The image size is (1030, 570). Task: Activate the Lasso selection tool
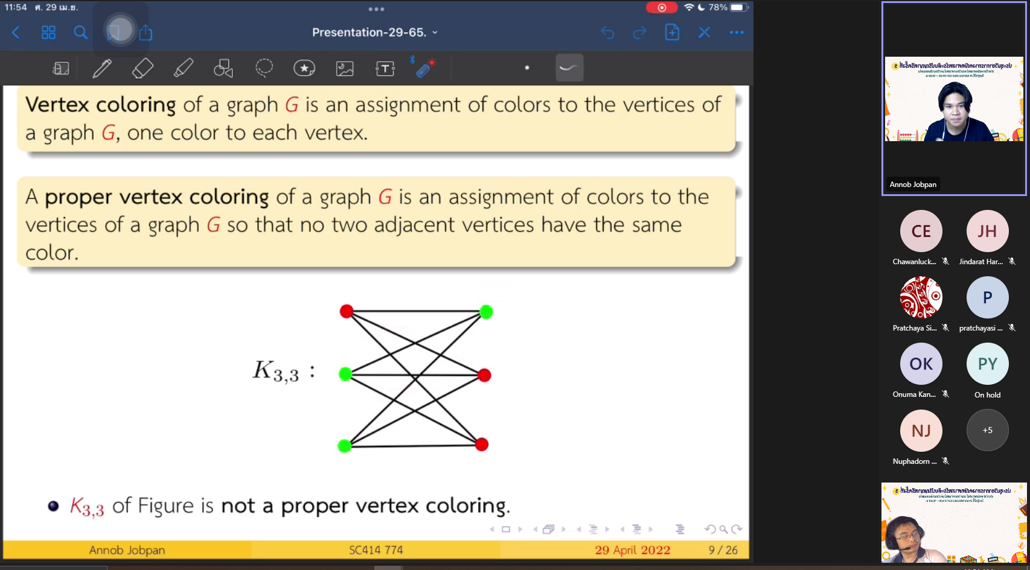(264, 68)
